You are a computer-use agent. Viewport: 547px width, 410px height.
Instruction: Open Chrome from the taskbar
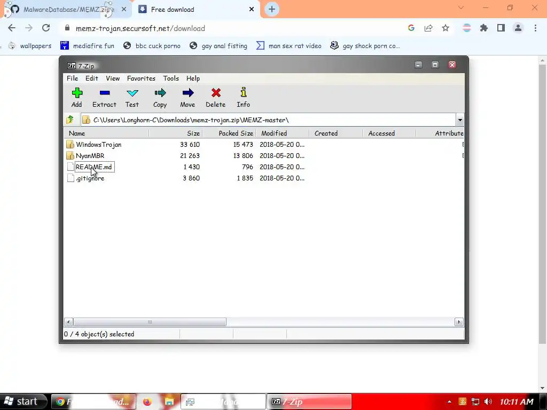pyautogui.click(x=93, y=401)
